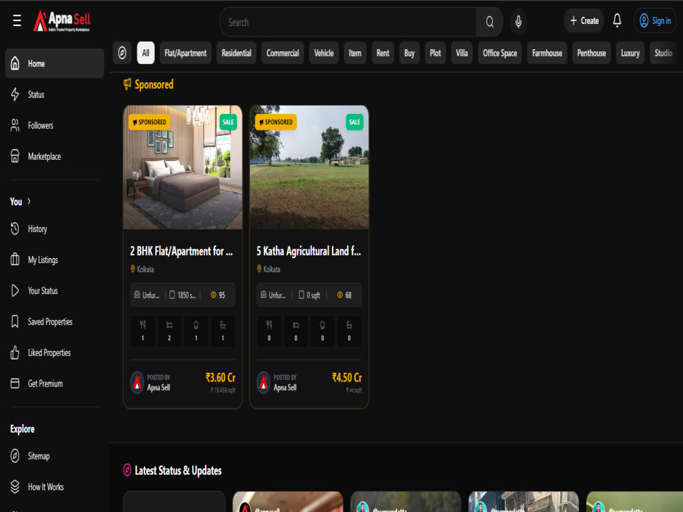683x512 pixels.
Task: Click the Sponsored megaphone heading icon
Action: point(127,83)
